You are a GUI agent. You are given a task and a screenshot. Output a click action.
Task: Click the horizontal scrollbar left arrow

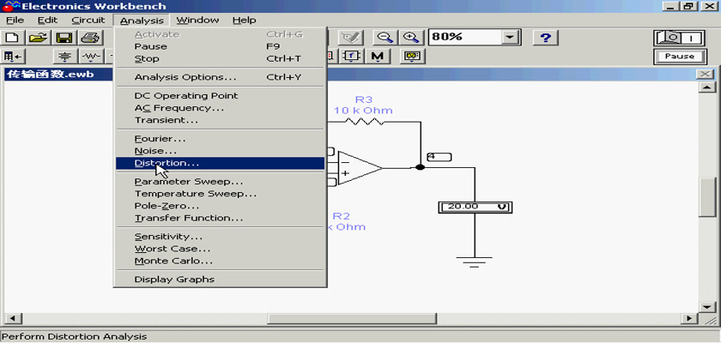pyautogui.click(x=12, y=318)
